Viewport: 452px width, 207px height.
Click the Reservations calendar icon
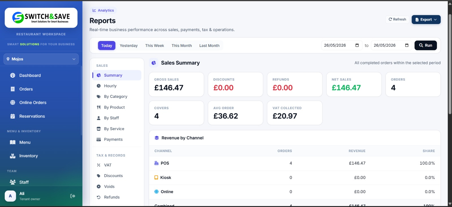click(13, 116)
